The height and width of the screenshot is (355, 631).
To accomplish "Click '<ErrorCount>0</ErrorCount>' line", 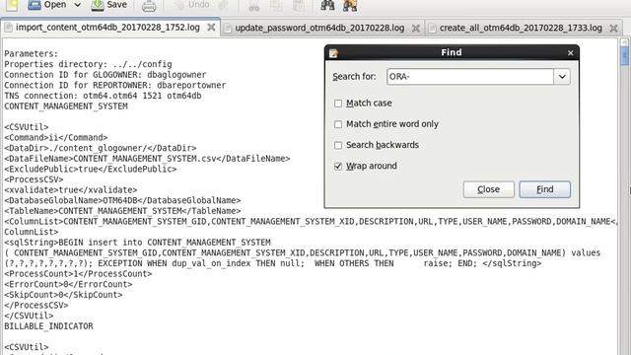I will (68, 284).
